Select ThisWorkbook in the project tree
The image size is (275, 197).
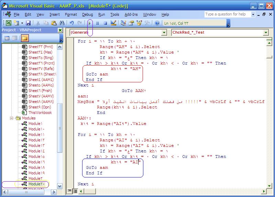point(40,113)
